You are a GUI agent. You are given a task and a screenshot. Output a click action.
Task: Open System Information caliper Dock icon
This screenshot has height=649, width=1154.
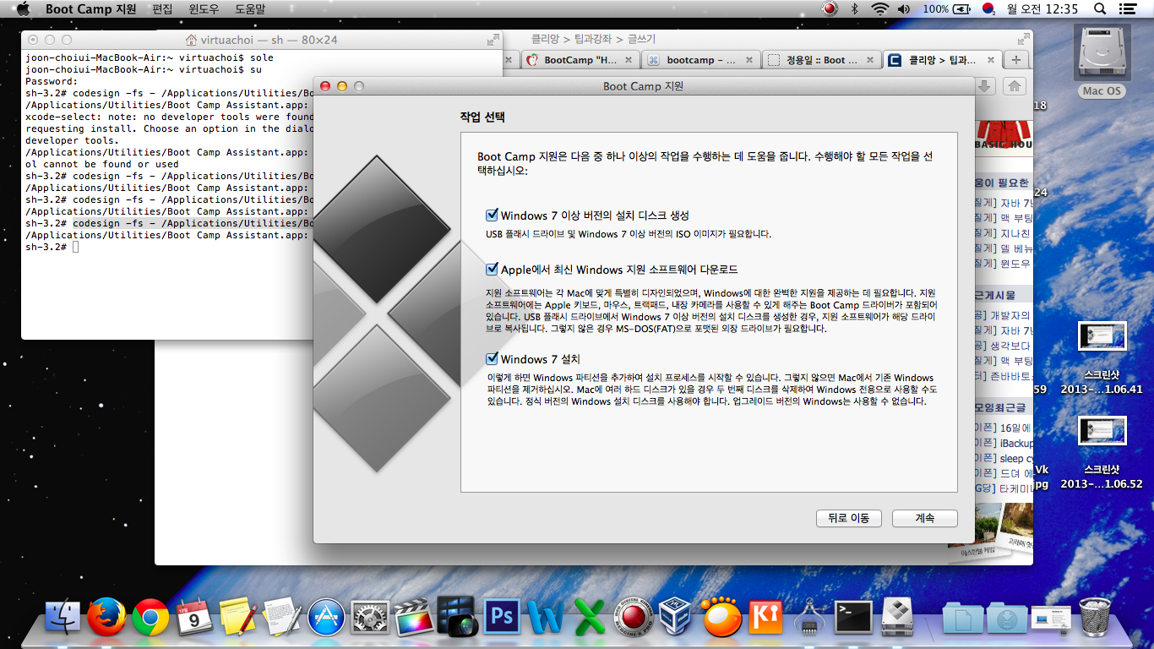coord(809,617)
